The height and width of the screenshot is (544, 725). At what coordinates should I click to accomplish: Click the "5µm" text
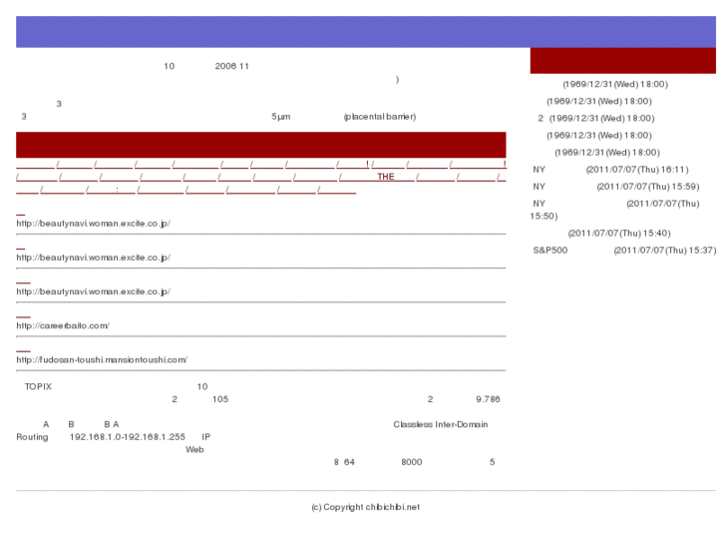coord(280,117)
